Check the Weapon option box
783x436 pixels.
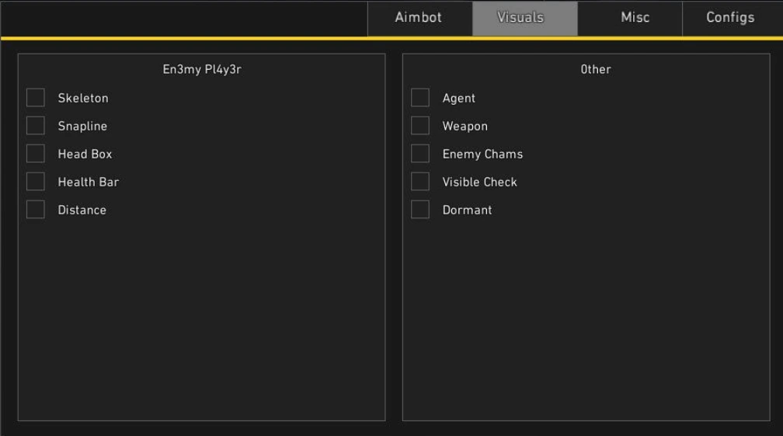tap(420, 125)
